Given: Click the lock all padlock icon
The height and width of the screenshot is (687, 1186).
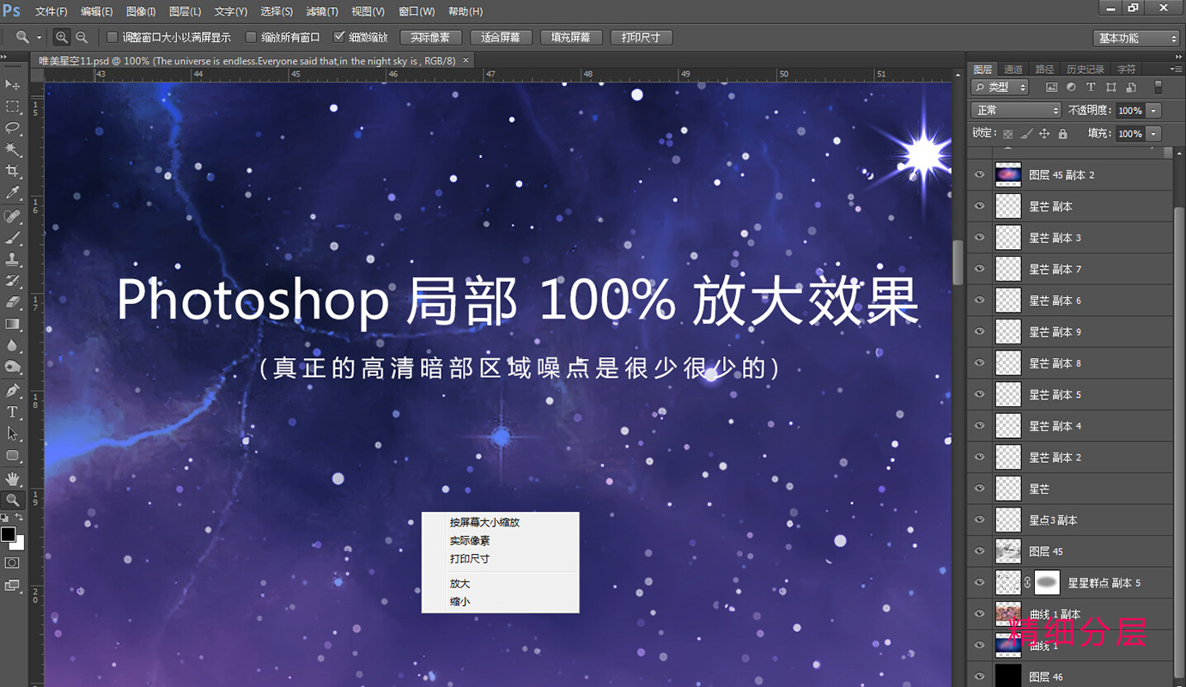Looking at the screenshot, I should coord(1062,134).
